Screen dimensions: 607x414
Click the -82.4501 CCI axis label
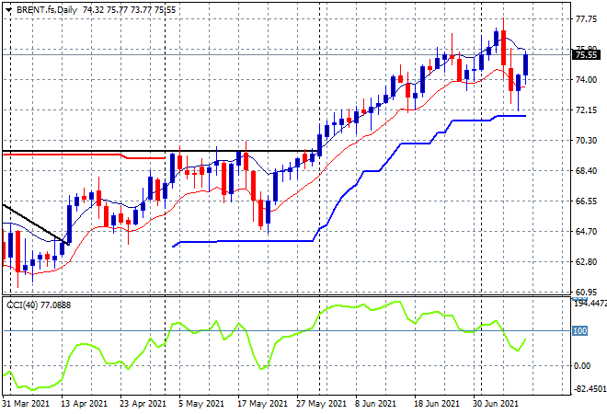(x=590, y=389)
